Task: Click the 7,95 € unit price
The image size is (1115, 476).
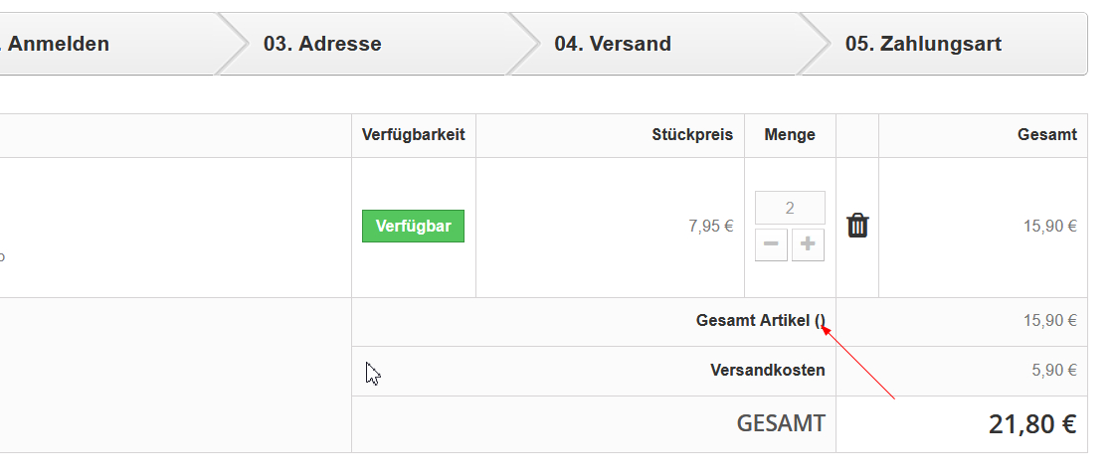Action: [710, 226]
